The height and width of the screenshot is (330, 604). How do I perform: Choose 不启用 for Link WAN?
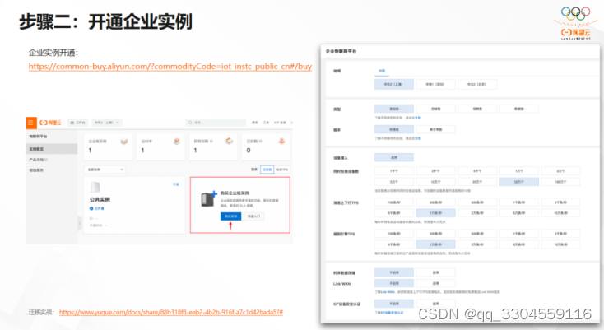click(x=393, y=283)
